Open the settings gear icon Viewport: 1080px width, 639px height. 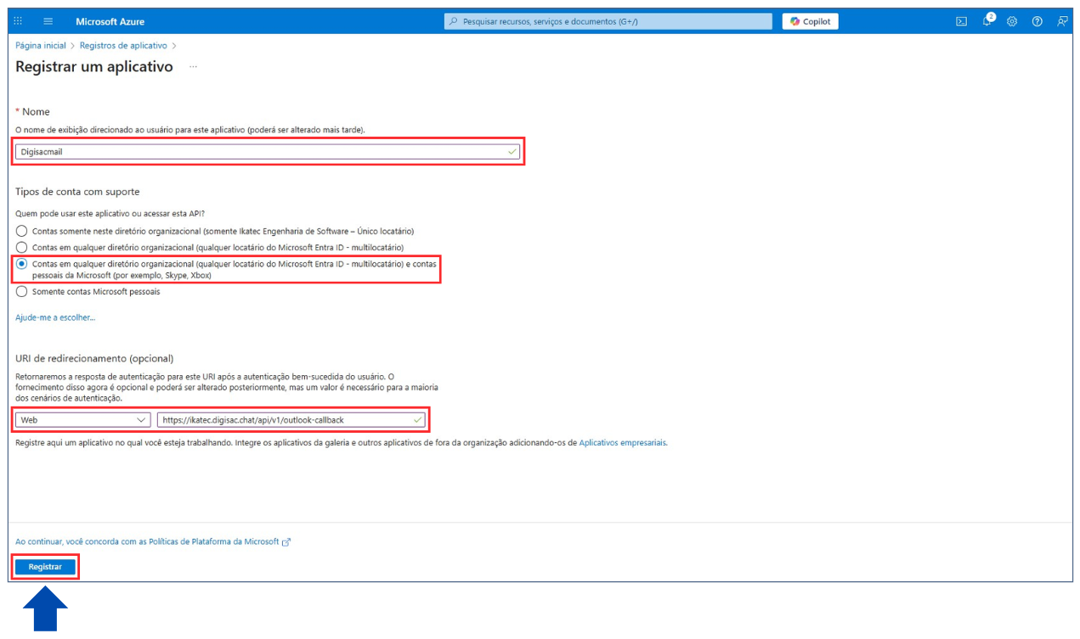click(1012, 21)
